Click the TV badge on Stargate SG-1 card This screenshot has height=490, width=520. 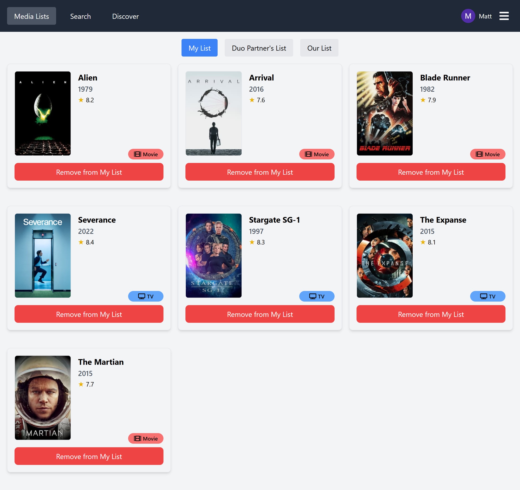(x=317, y=296)
